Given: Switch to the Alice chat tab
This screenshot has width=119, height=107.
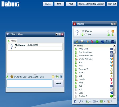Looking at the screenshot, I should point(12,41).
